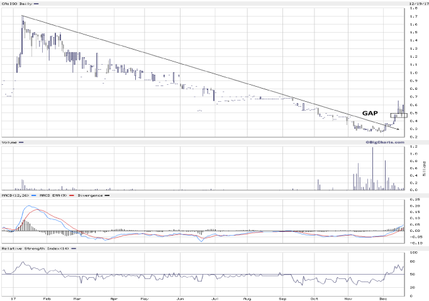Viewport: 429px width, 301px height.
Task: Click the small rectangle beside GAP annotation
Action: 399,115
